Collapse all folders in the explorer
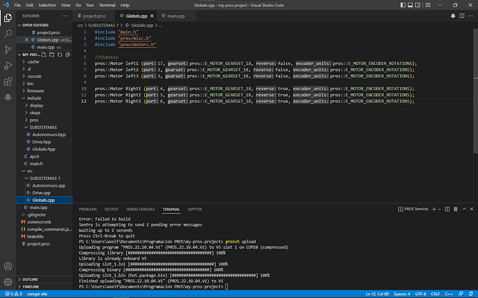This screenshot has width=478, height=298. [68, 55]
